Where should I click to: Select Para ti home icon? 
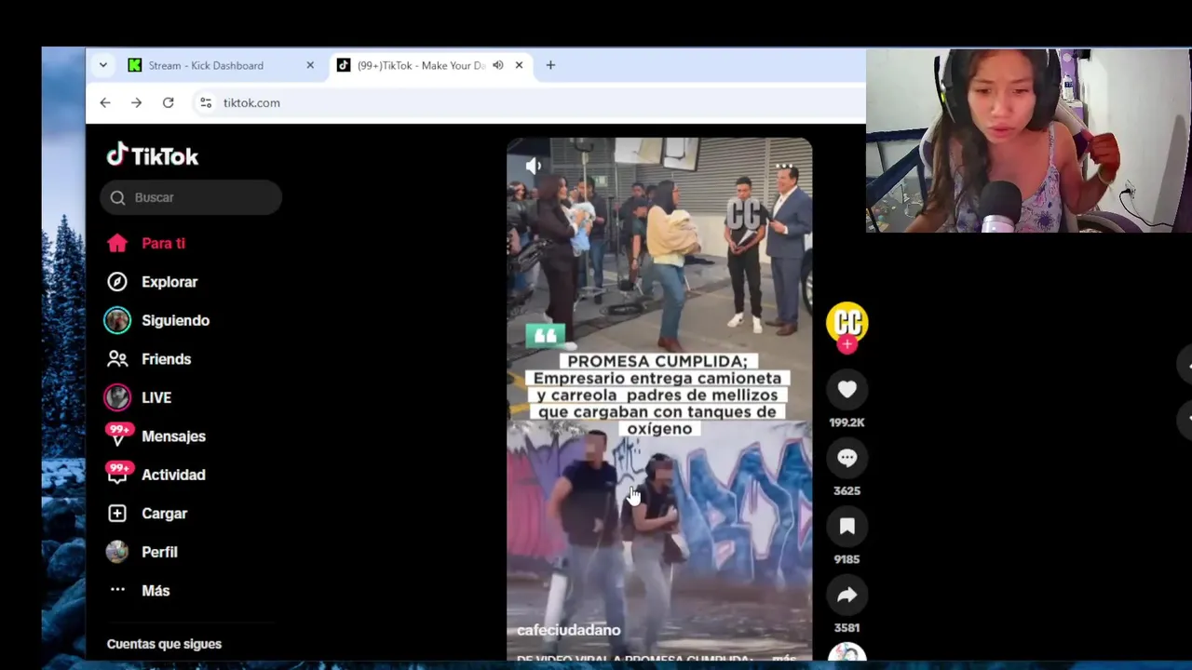pos(116,243)
